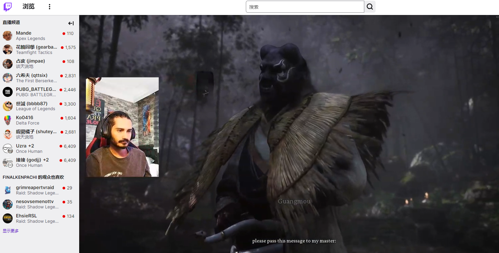This screenshot has height=253, width=499.
Task: Click Raid: Shadow Lege... under EhsieRSL
Action: click(37, 221)
